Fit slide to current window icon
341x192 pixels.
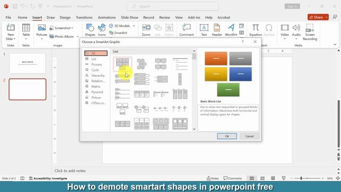tap(338, 178)
